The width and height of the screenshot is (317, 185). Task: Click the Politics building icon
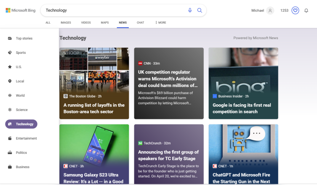[10, 153]
